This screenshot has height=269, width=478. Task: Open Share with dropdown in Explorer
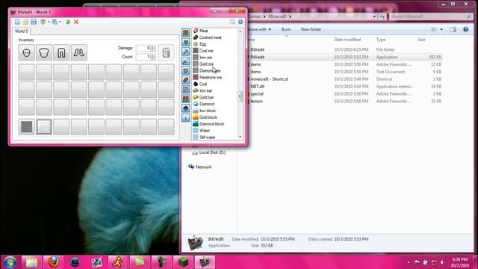click(259, 29)
